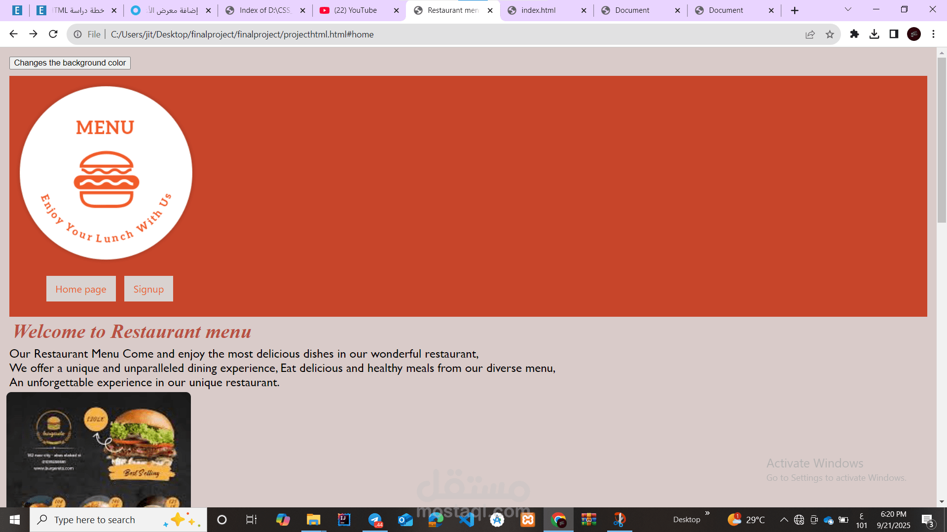Screen dimensions: 947x532
Task: Click the share page icon
Action: tap(810, 34)
